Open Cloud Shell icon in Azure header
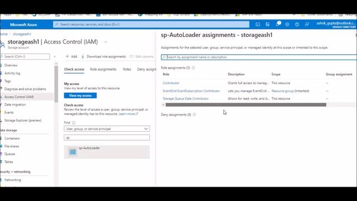This screenshot has height=201, width=357. click(258, 25)
